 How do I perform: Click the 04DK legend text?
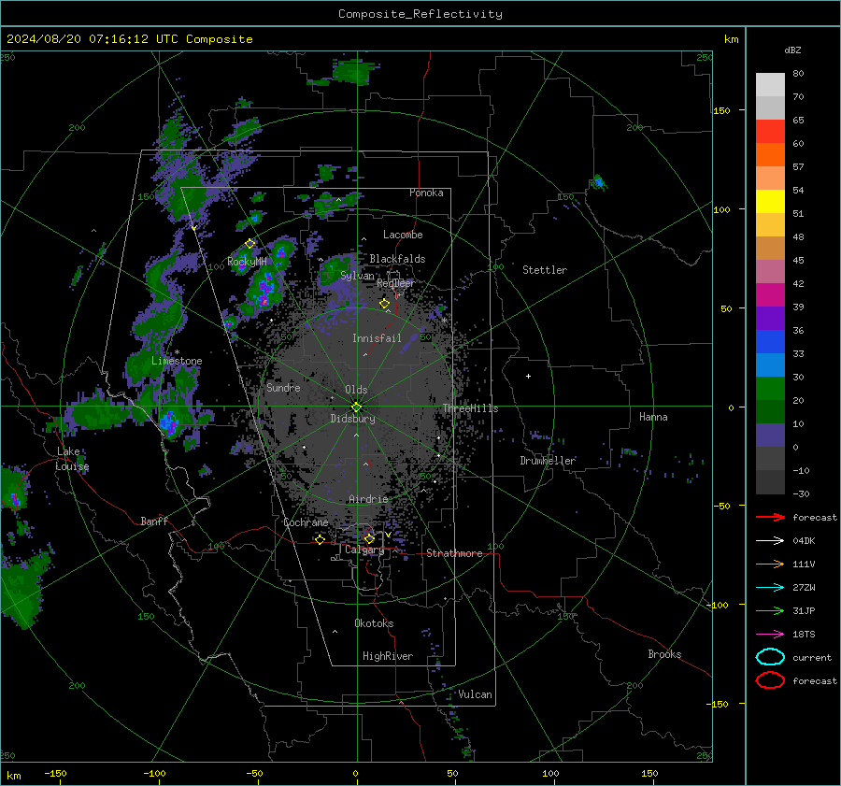coord(804,541)
